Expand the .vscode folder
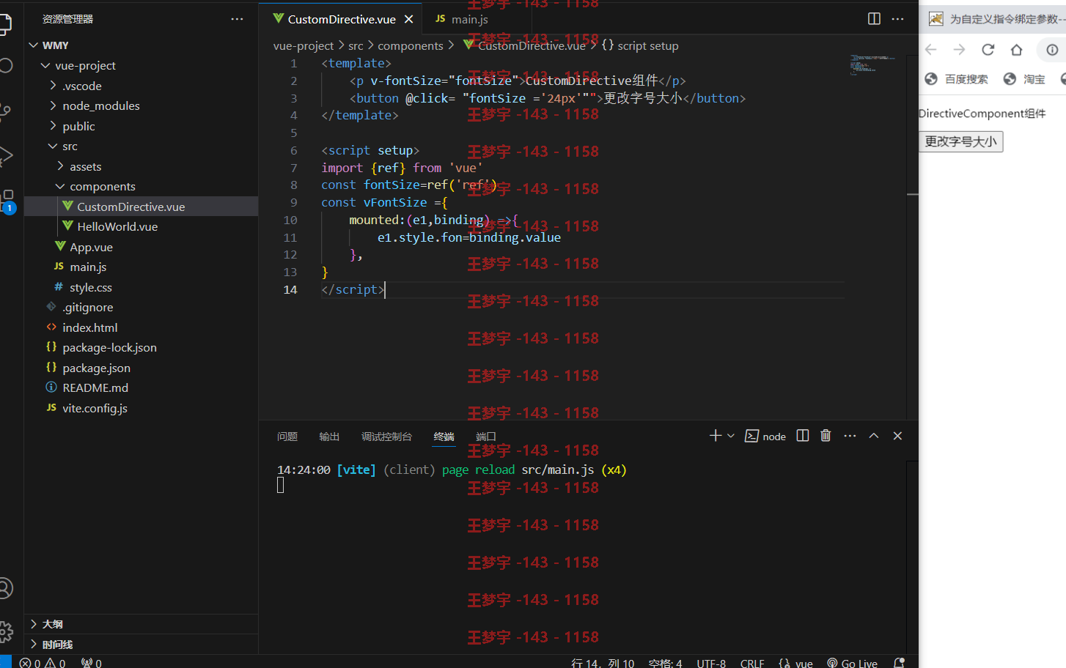This screenshot has height=668, width=1066. (x=141, y=86)
